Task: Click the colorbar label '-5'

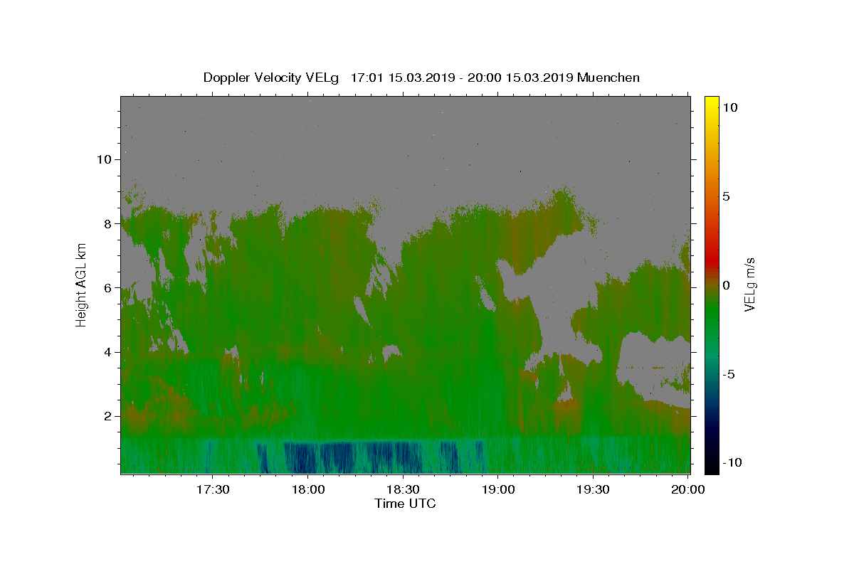Action: [729, 374]
